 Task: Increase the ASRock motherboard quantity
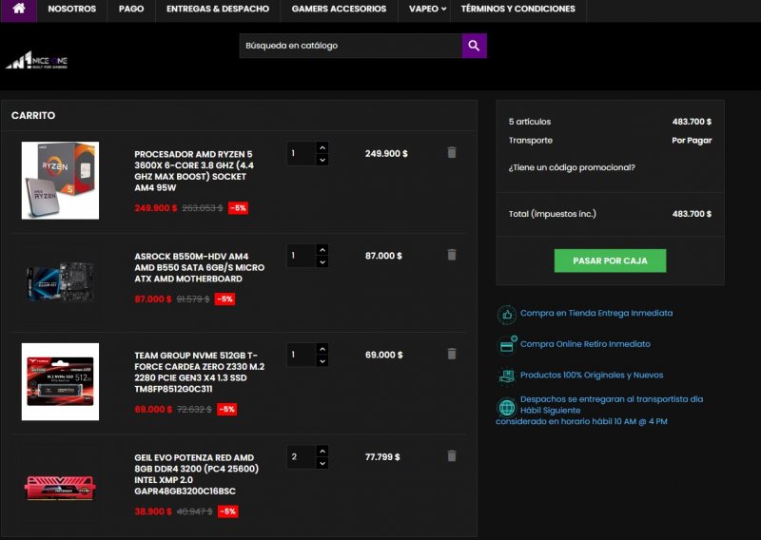point(322,249)
